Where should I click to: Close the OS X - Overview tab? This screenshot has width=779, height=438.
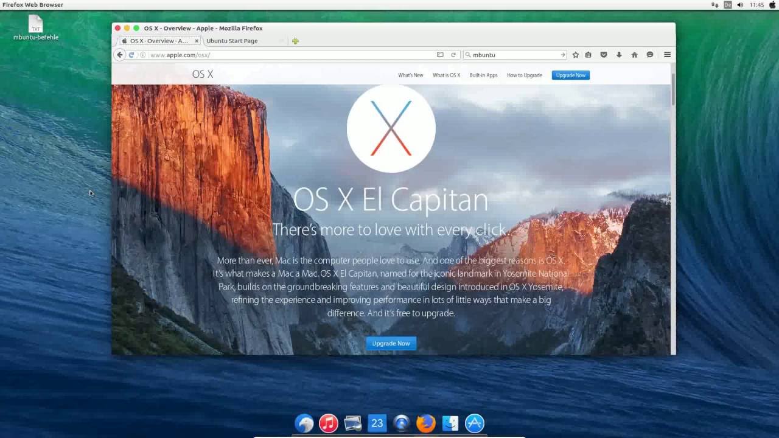tap(197, 41)
